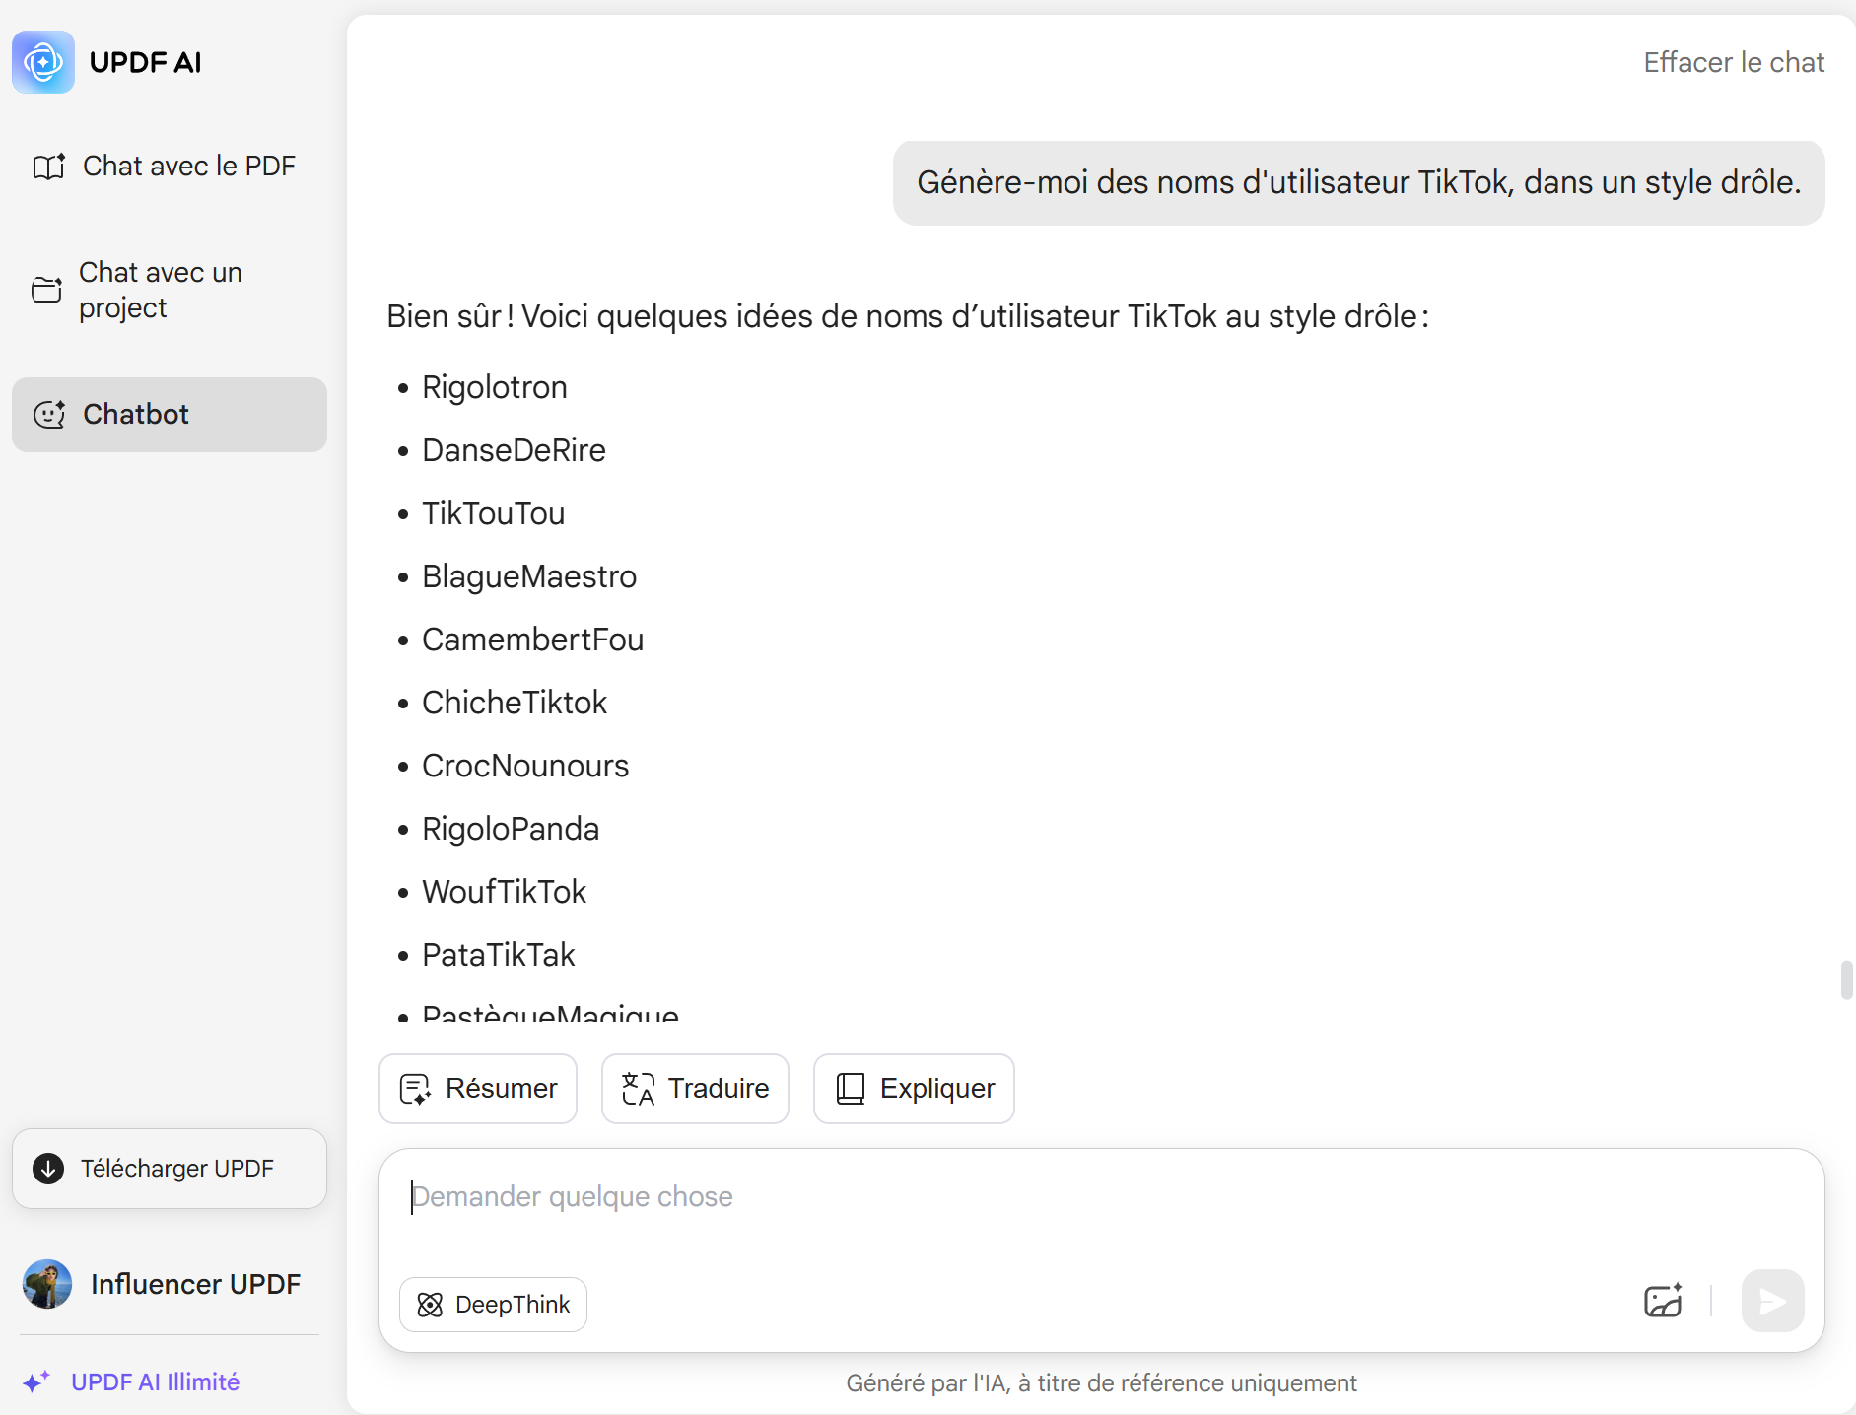
Task: Click the UPDF AI title text
Action: (x=145, y=62)
